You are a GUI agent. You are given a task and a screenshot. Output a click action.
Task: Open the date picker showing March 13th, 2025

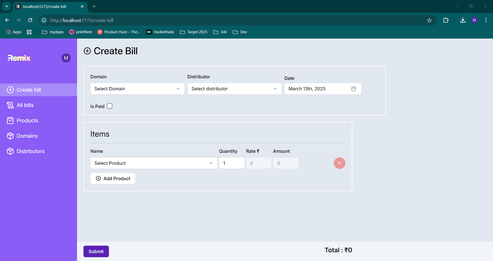coord(323,89)
